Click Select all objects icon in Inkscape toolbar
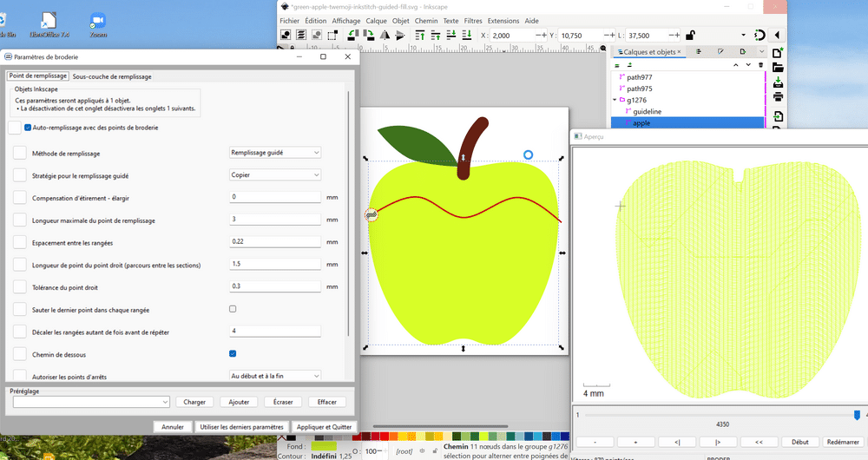The height and width of the screenshot is (460, 868). (286, 35)
